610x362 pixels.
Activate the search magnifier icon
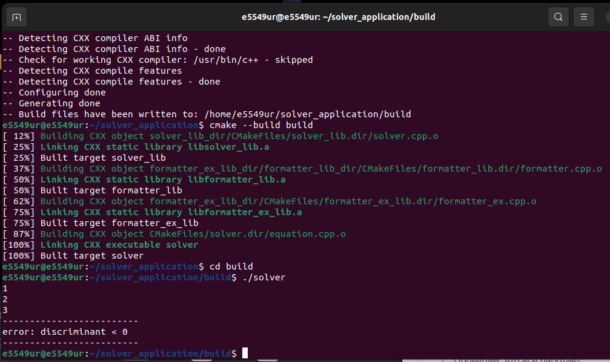click(x=558, y=16)
